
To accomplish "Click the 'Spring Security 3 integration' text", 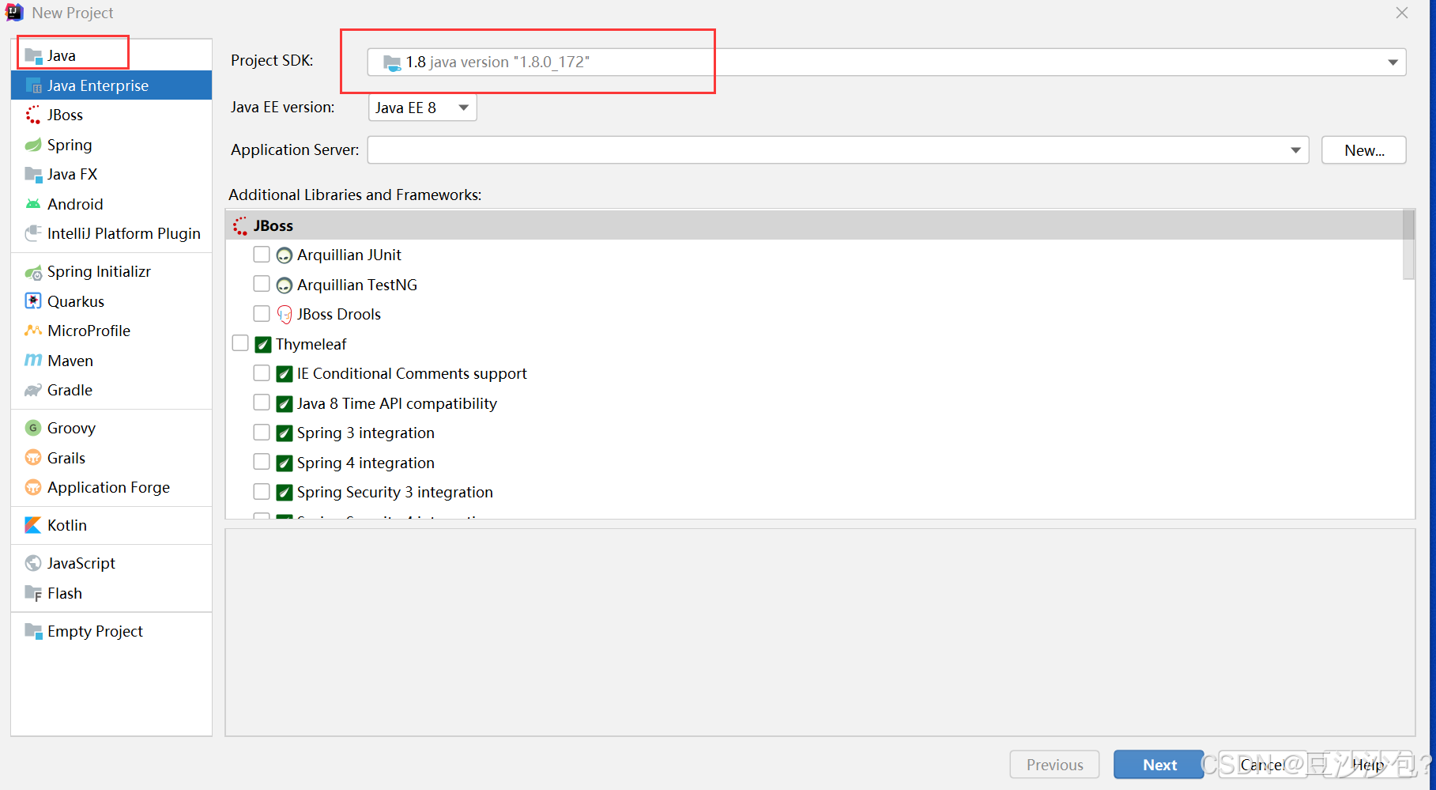I will 395,492.
